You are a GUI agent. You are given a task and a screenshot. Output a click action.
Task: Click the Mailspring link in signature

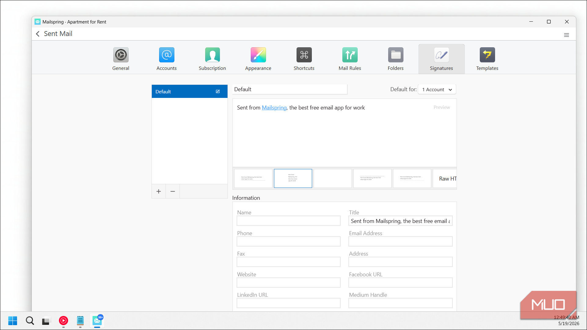(x=274, y=108)
